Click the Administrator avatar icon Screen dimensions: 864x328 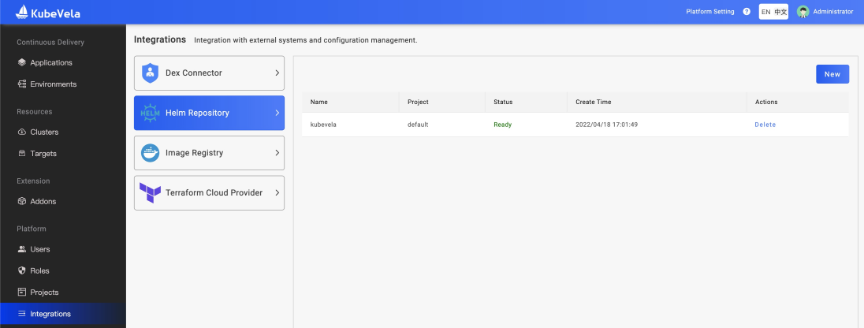pos(803,12)
